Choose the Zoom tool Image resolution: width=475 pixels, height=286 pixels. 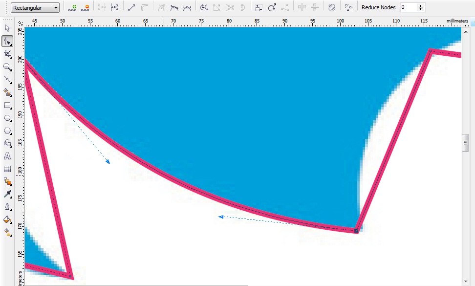[7, 67]
